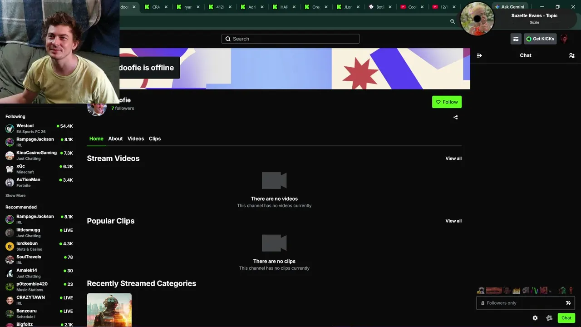
Task: Click the Banzouru avatar icon
Action: [x=10, y=314]
